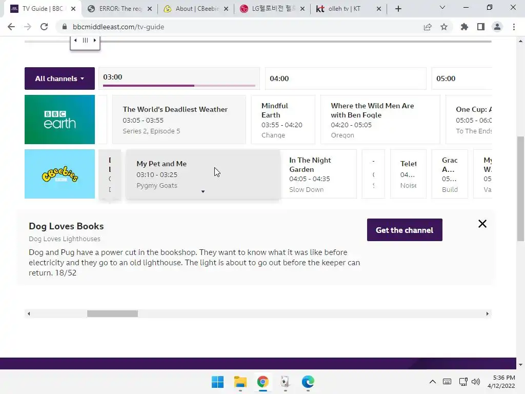Image resolution: width=525 pixels, height=394 pixels.
Task: Open Microsoft Edge from taskbar
Action: [x=308, y=382]
